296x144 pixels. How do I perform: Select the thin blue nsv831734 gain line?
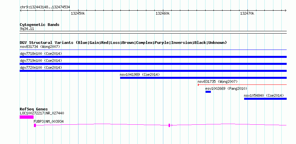click(153, 50)
